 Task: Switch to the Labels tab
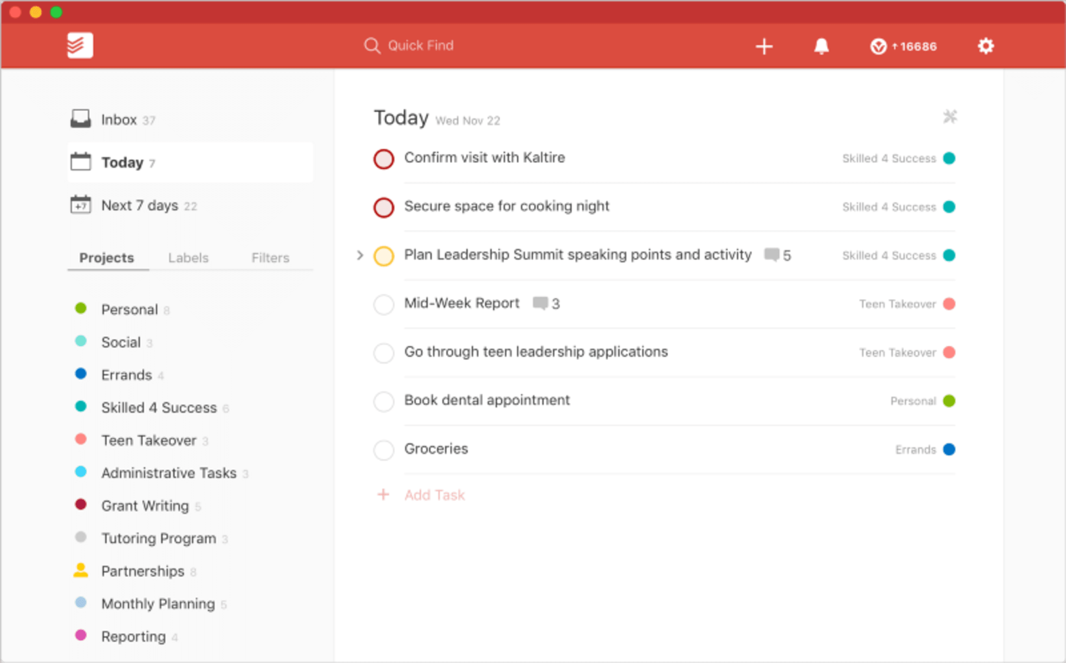(188, 258)
